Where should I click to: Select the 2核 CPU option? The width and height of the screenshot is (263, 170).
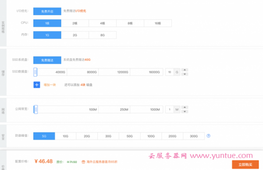(75, 23)
